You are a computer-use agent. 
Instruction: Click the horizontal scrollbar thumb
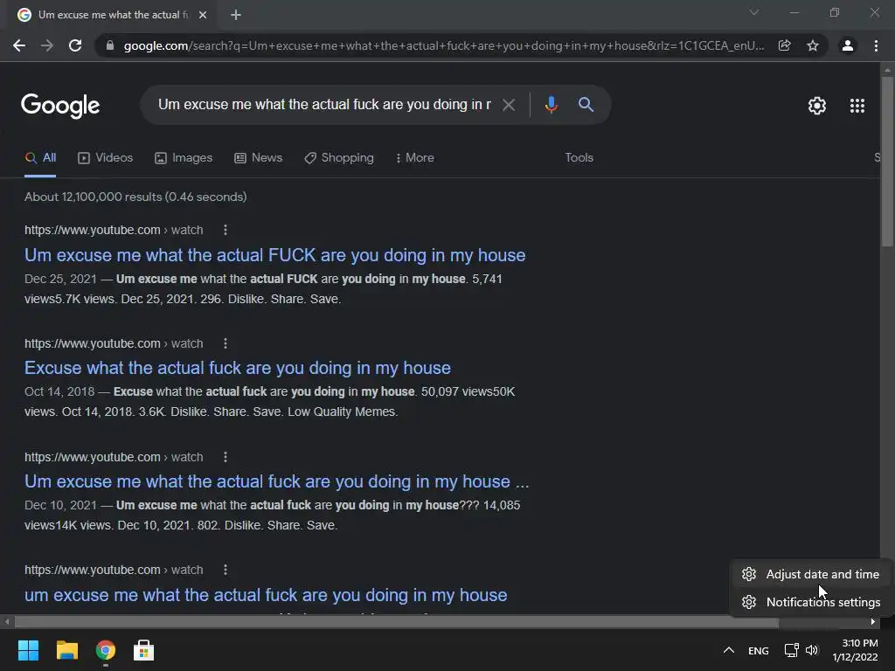397,622
